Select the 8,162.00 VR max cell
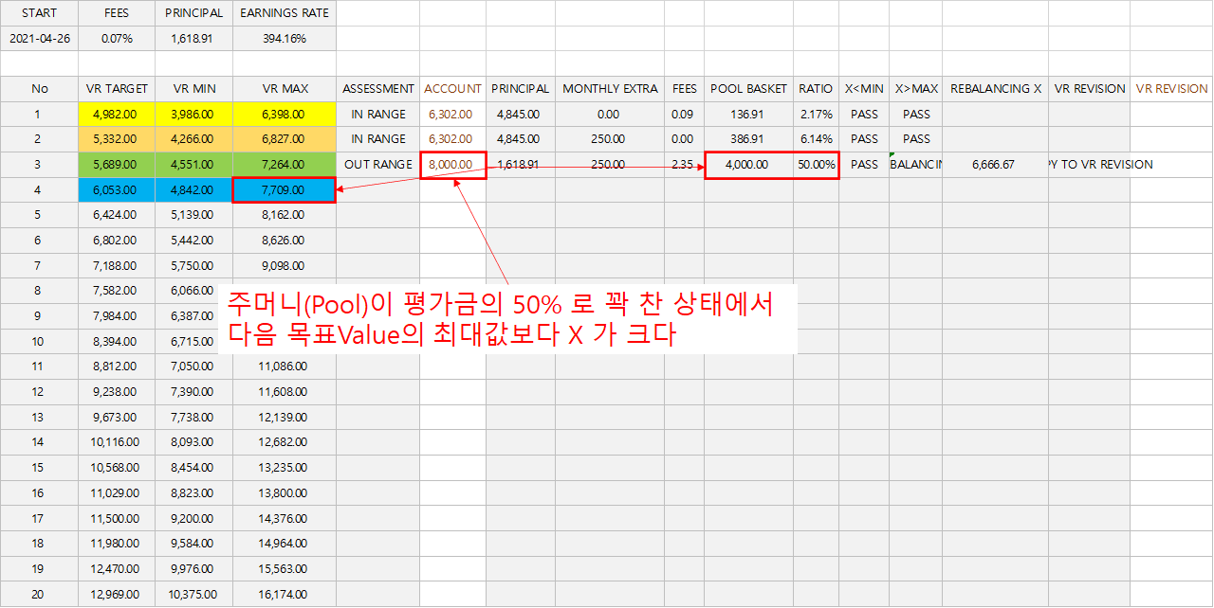Image resolution: width=1214 pixels, height=608 pixels. pos(285,215)
